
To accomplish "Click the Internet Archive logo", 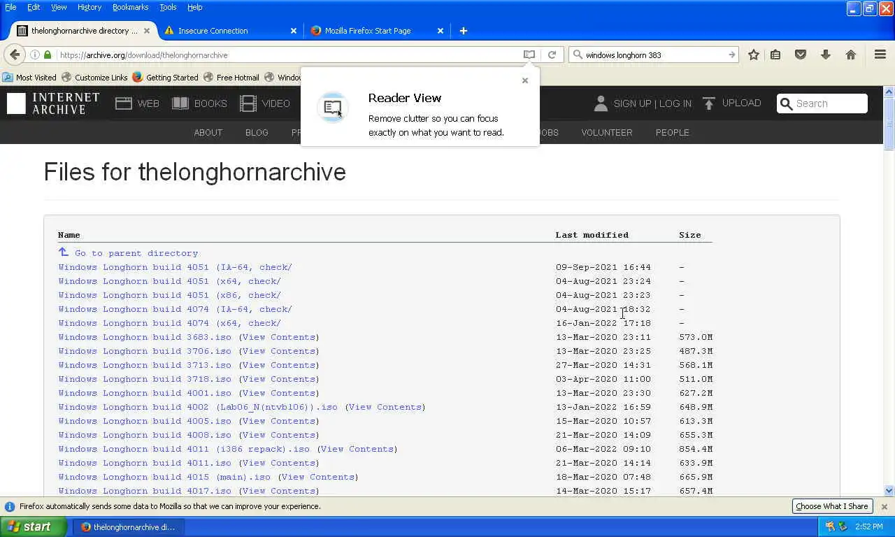I will (x=53, y=103).
